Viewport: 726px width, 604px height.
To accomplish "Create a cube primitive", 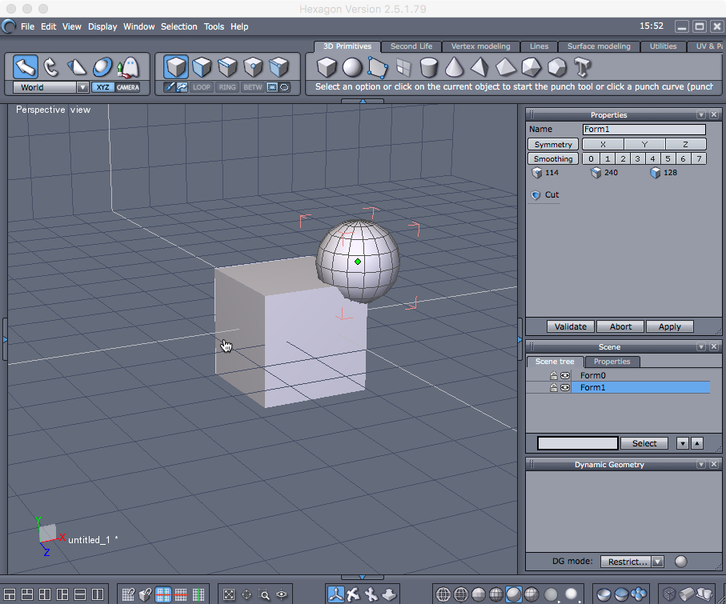I will [327, 67].
